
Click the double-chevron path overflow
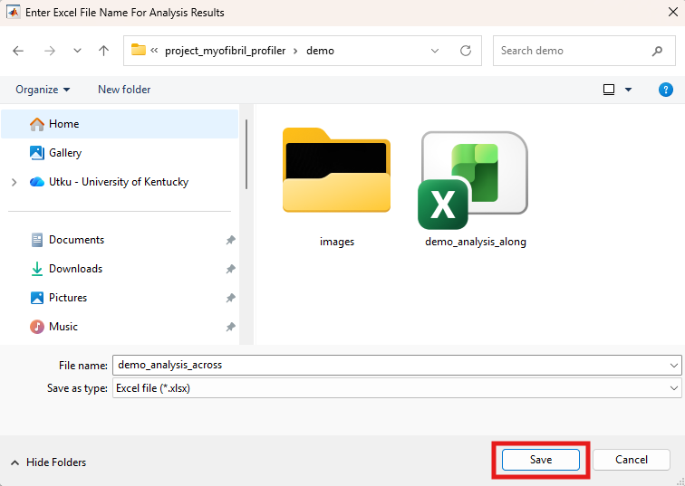pos(154,51)
